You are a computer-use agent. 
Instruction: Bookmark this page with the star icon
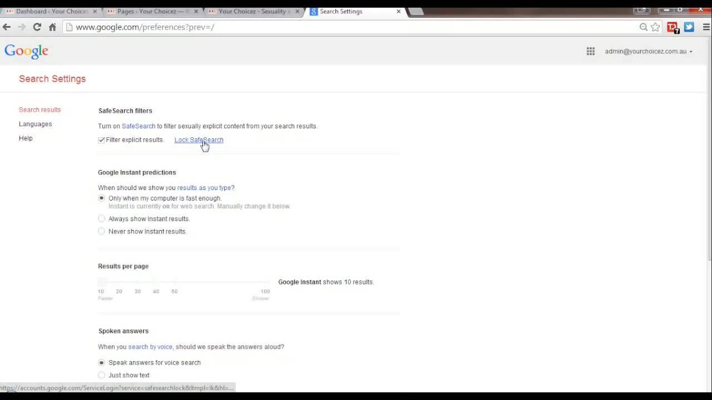point(655,27)
